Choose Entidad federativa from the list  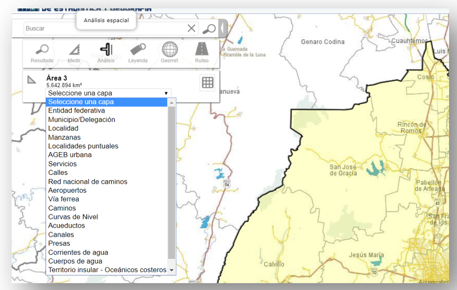(x=76, y=111)
